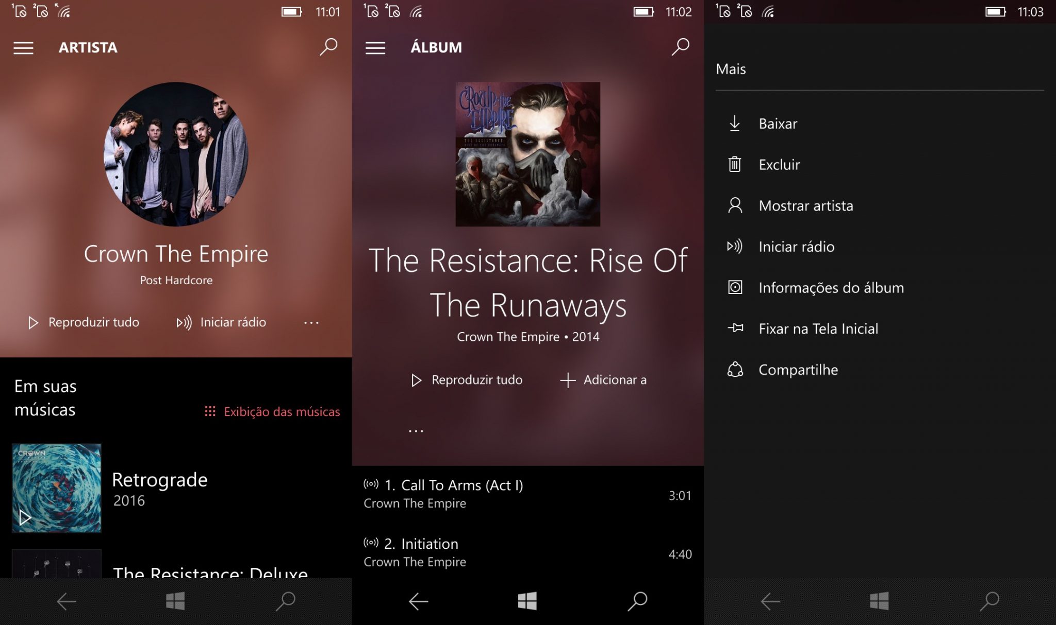
Task: Open more options ellipsis on artist page
Action: (311, 323)
